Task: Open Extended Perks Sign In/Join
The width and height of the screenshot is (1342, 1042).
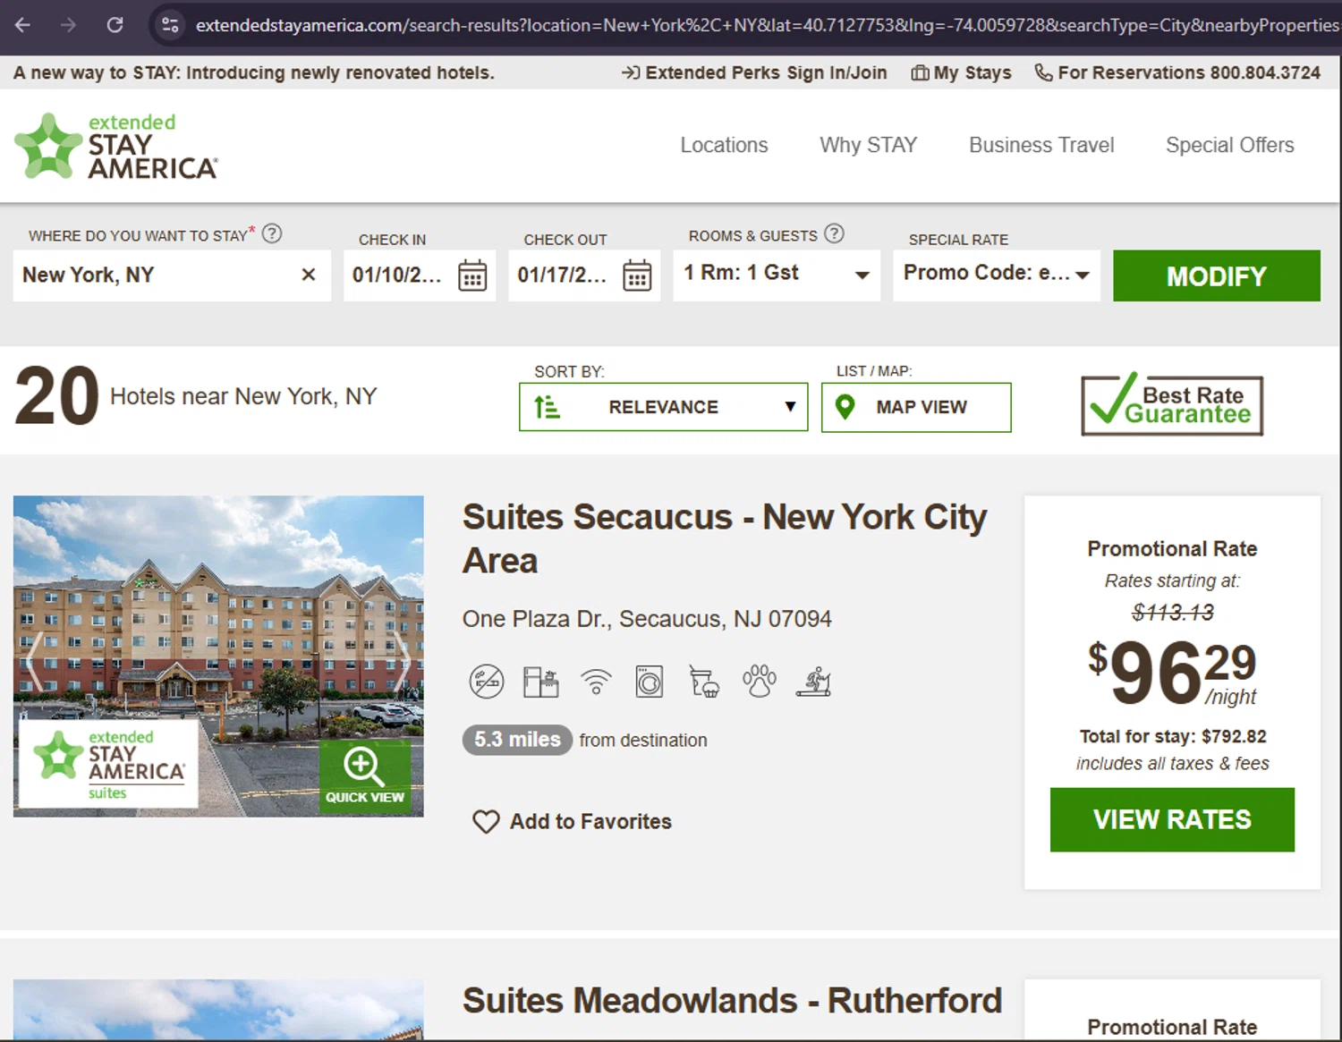Action: pos(754,72)
